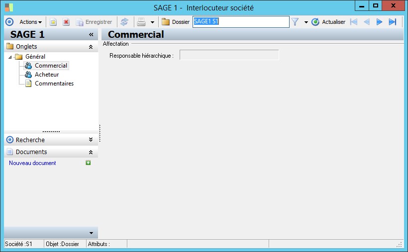Click the window resize grip
This screenshot has height=252, width=408.
click(x=399, y=245)
